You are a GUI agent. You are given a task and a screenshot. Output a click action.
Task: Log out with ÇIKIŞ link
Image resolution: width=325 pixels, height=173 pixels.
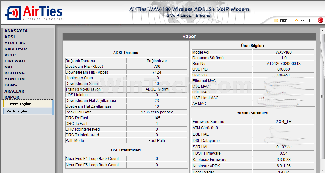coord(284,21)
